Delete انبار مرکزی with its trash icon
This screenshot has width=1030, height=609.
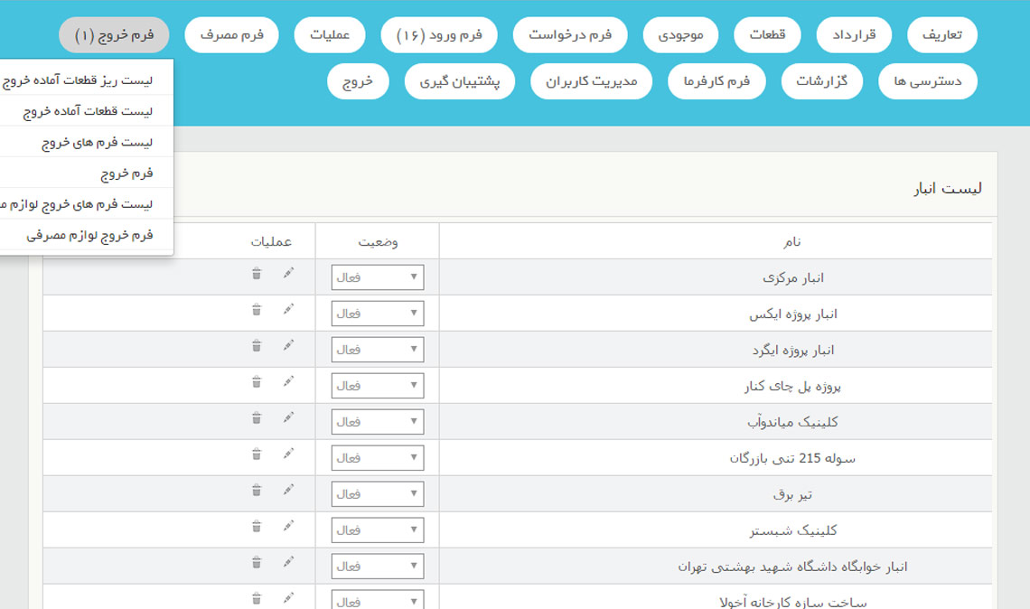pos(257,273)
